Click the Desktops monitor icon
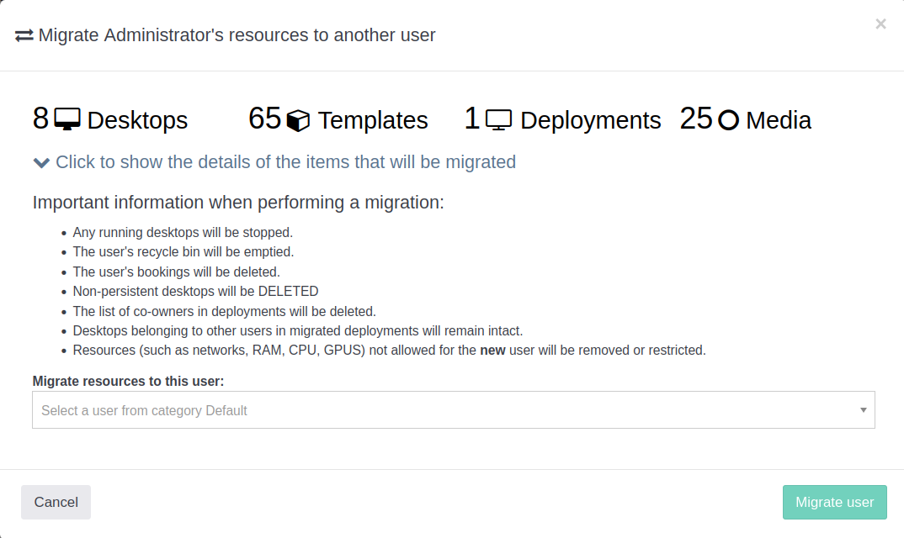 click(x=67, y=119)
